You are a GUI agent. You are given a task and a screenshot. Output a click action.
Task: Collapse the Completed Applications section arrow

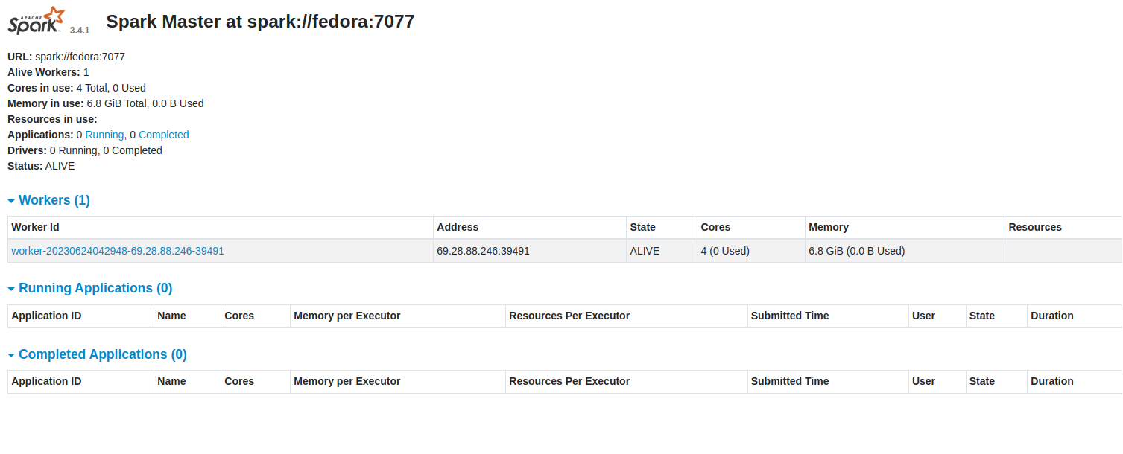click(11, 355)
